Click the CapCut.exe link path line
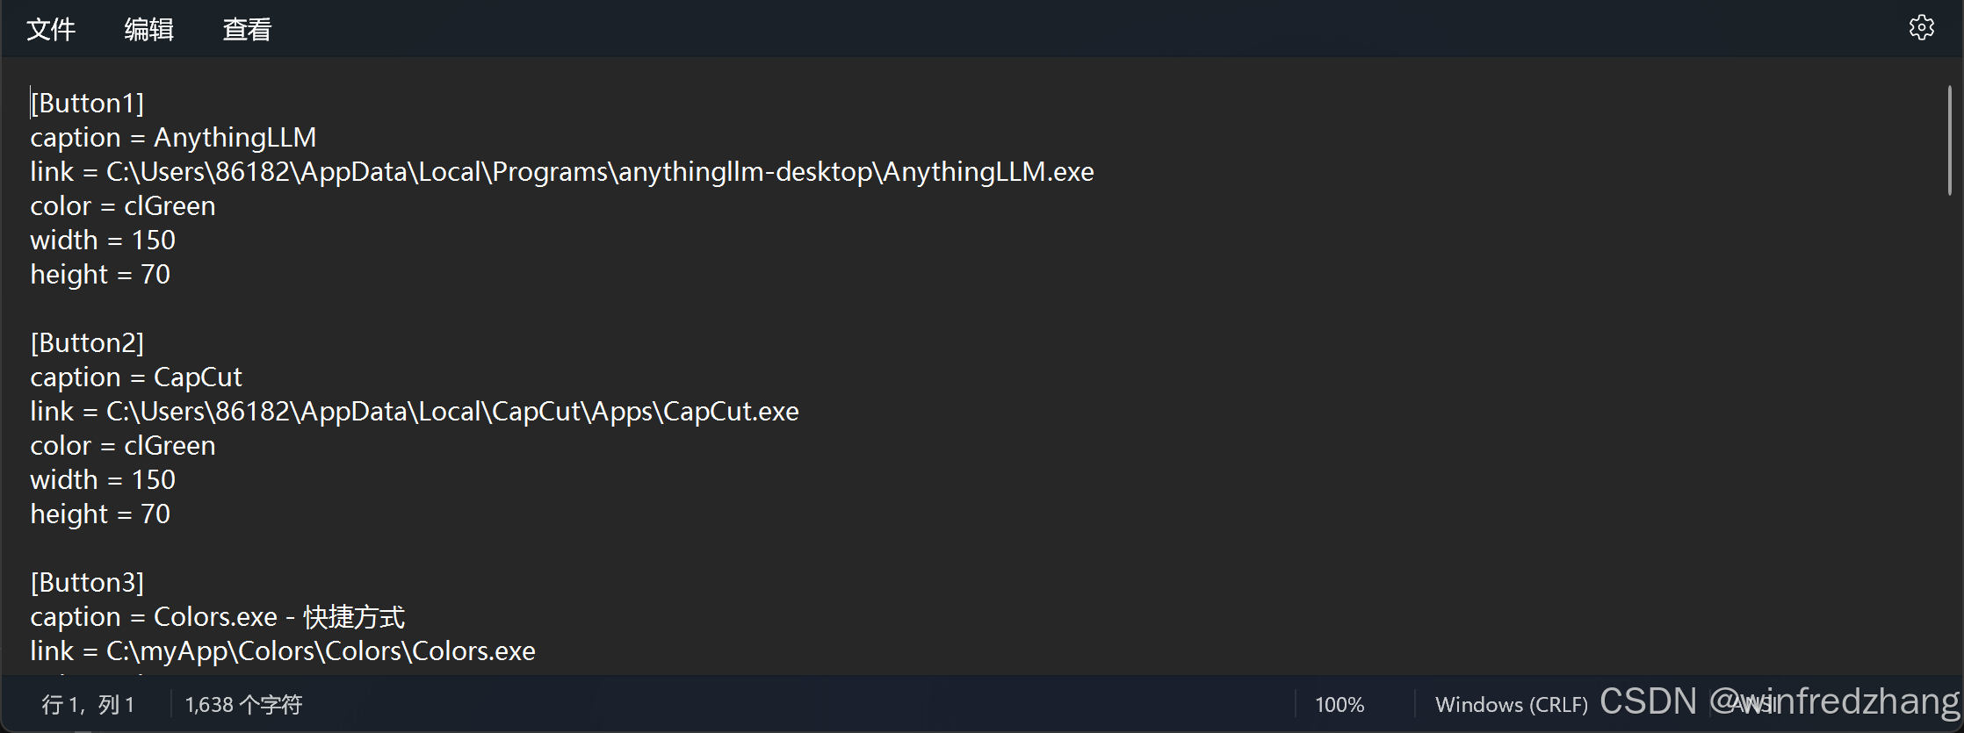The width and height of the screenshot is (1964, 733). [415, 412]
